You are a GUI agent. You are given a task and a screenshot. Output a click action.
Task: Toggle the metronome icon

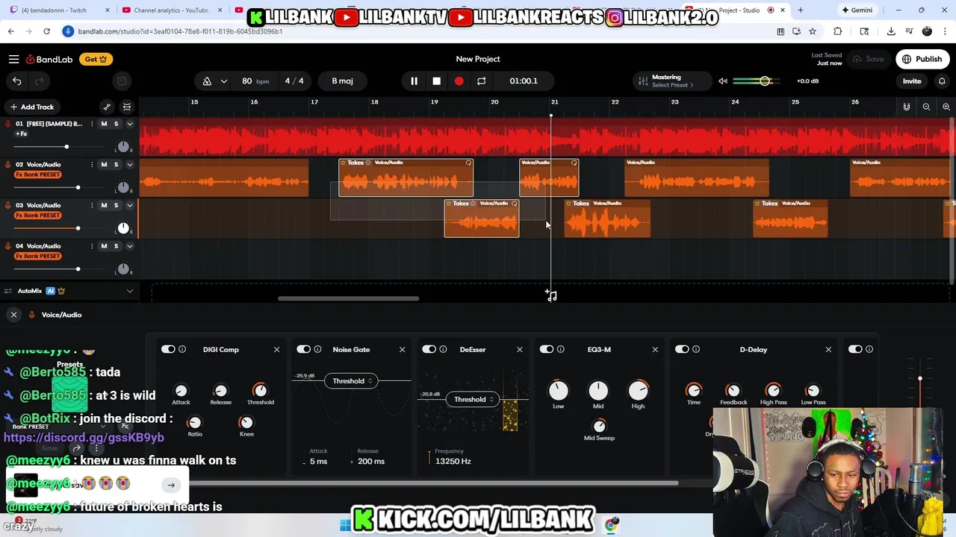(207, 81)
